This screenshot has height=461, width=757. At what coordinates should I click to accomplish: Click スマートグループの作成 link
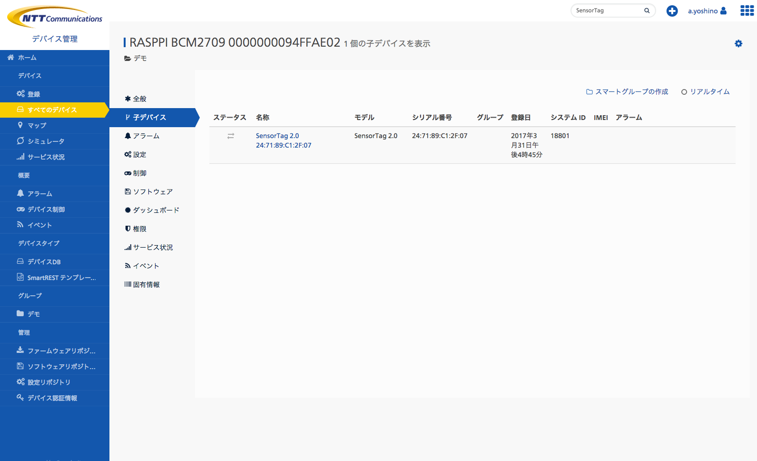(627, 91)
